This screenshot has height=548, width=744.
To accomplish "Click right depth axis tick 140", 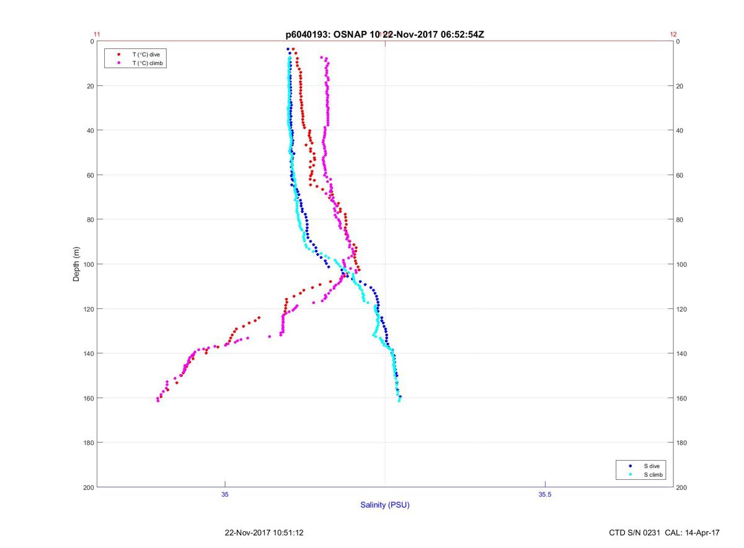I will coord(682,354).
